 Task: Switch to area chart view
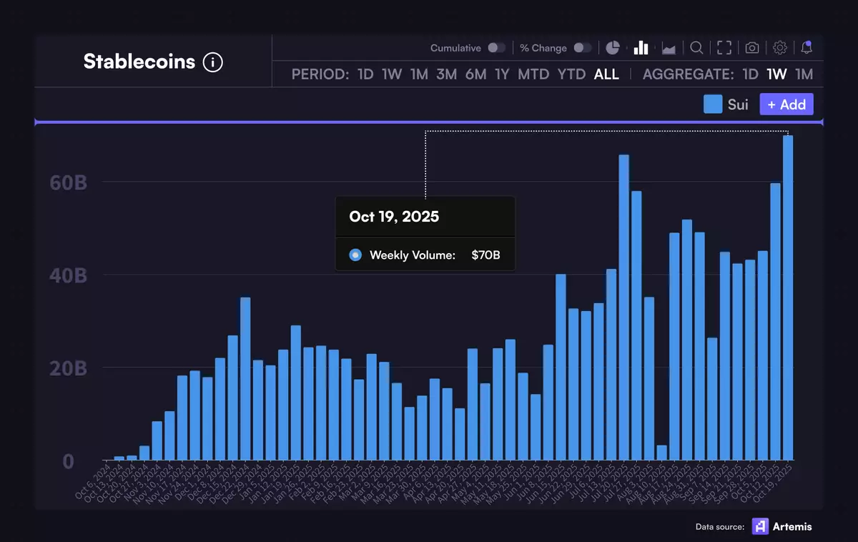669,48
